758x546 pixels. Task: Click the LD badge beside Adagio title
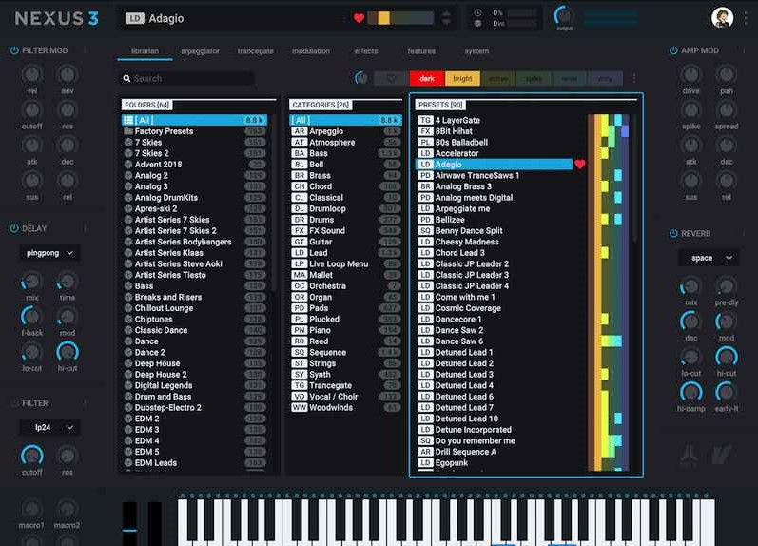[135, 18]
